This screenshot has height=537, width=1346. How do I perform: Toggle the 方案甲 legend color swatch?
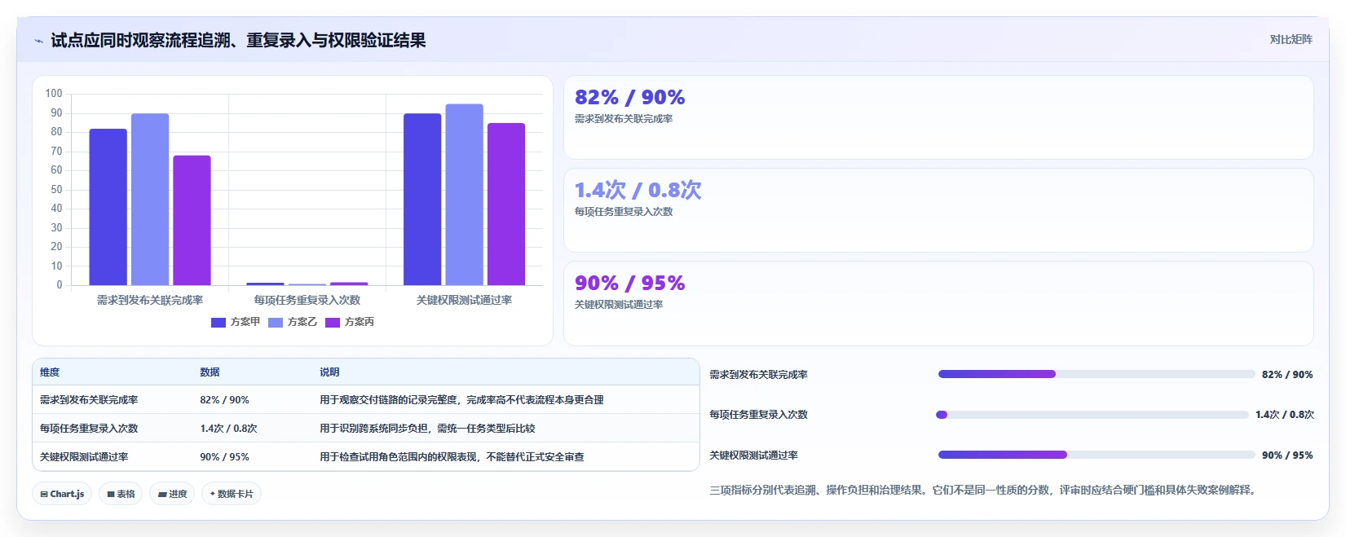coord(218,323)
